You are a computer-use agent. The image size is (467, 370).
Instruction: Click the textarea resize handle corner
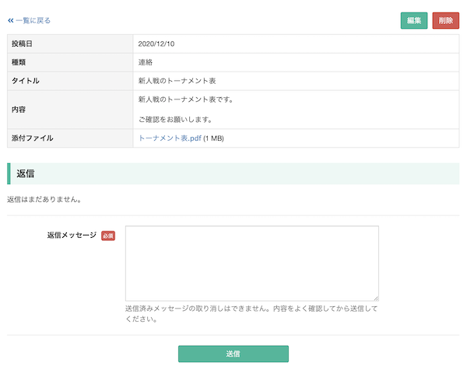pos(376,298)
